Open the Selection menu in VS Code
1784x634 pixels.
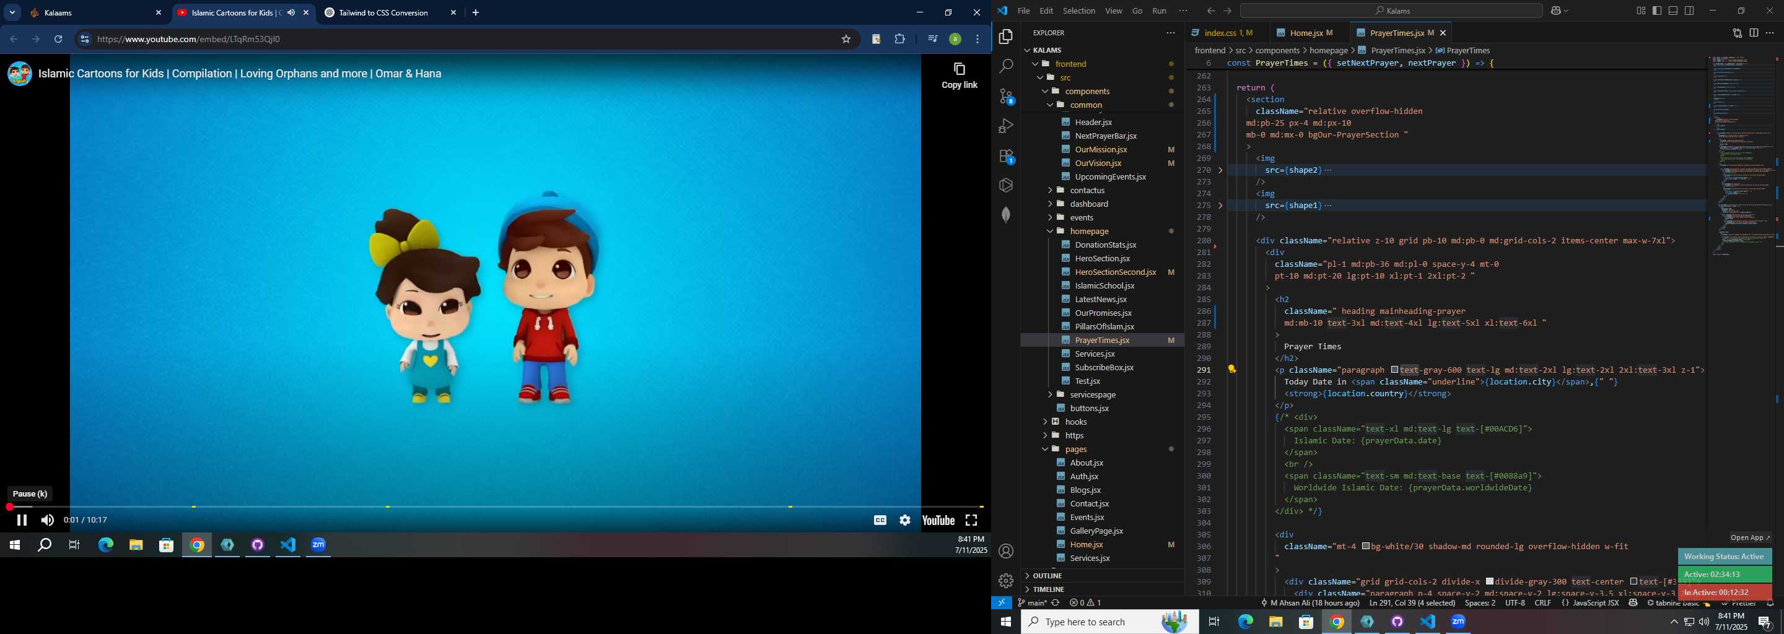click(x=1079, y=11)
